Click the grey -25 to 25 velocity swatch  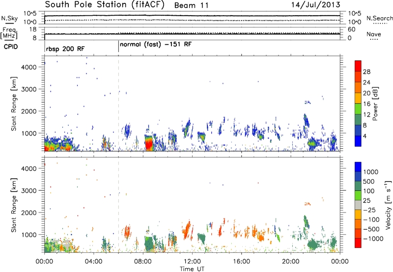click(358, 205)
